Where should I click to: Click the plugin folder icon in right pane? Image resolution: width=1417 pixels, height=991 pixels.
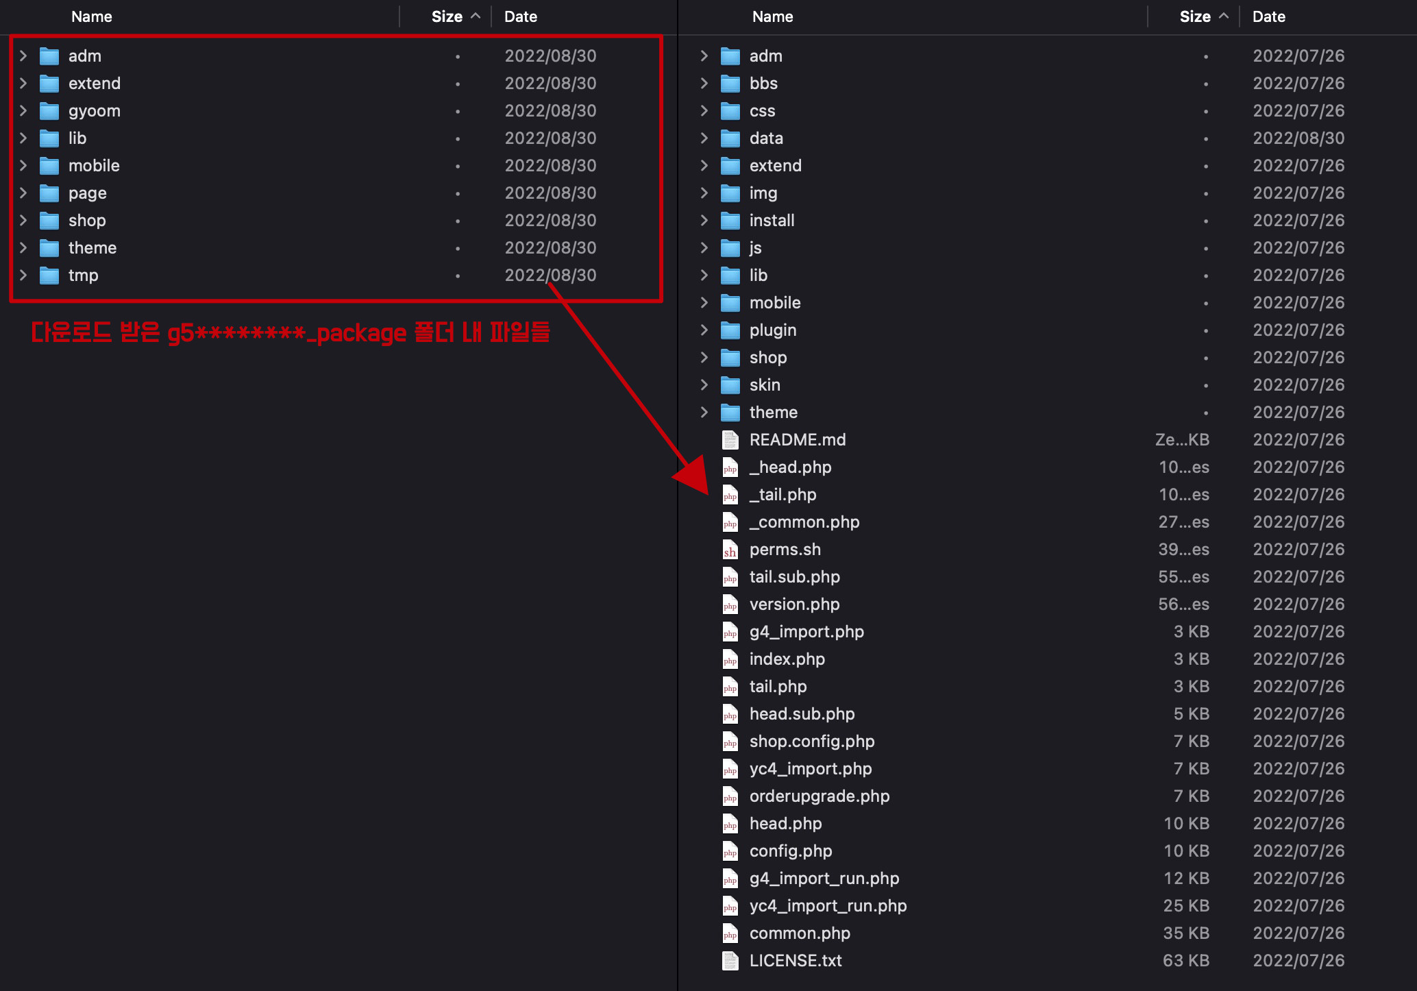point(730,330)
